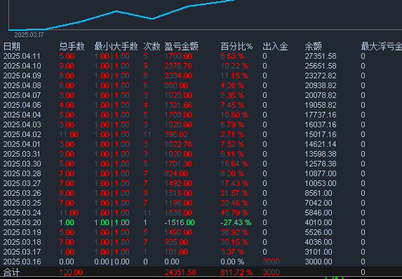Click the 824.00 profit amount
Viewport: 402px width, 279px height.
pos(176,173)
